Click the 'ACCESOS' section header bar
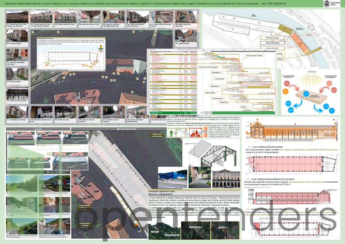 (38, 129)
